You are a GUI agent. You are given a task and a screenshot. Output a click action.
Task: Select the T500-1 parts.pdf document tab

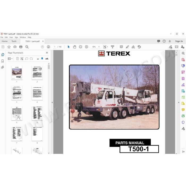click(x=32, y=41)
